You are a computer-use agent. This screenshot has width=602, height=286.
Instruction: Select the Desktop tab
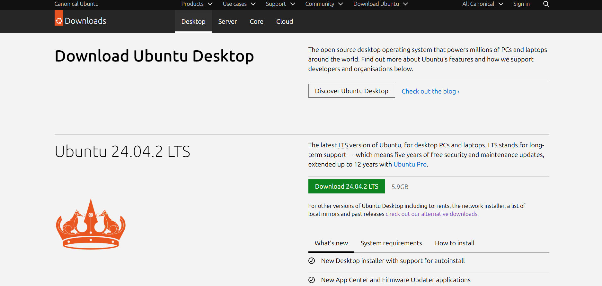click(193, 21)
